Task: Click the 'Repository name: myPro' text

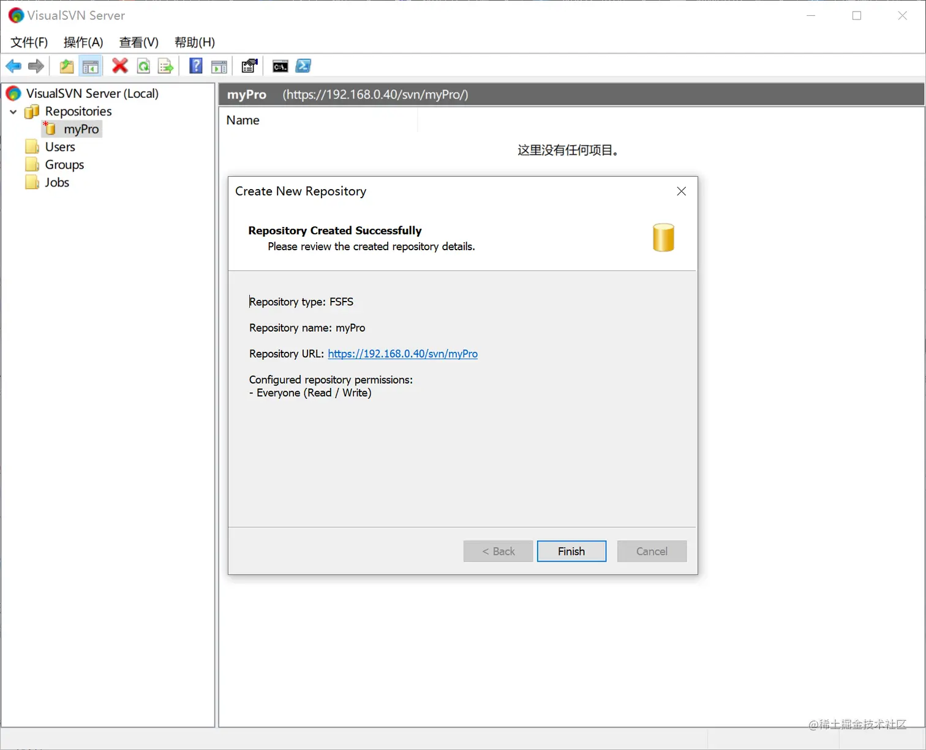Action: pos(307,328)
